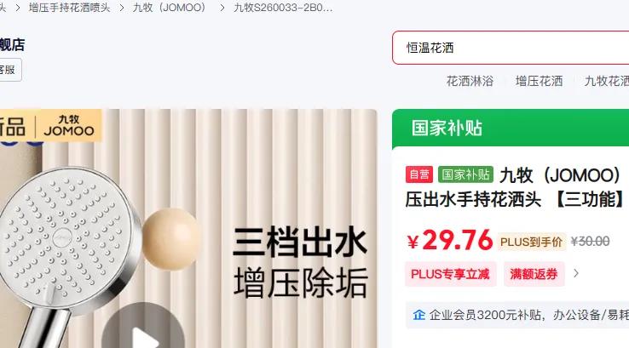Click the green 国家补贴 tag badge
This screenshot has height=348, width=629.
point(465,174)
